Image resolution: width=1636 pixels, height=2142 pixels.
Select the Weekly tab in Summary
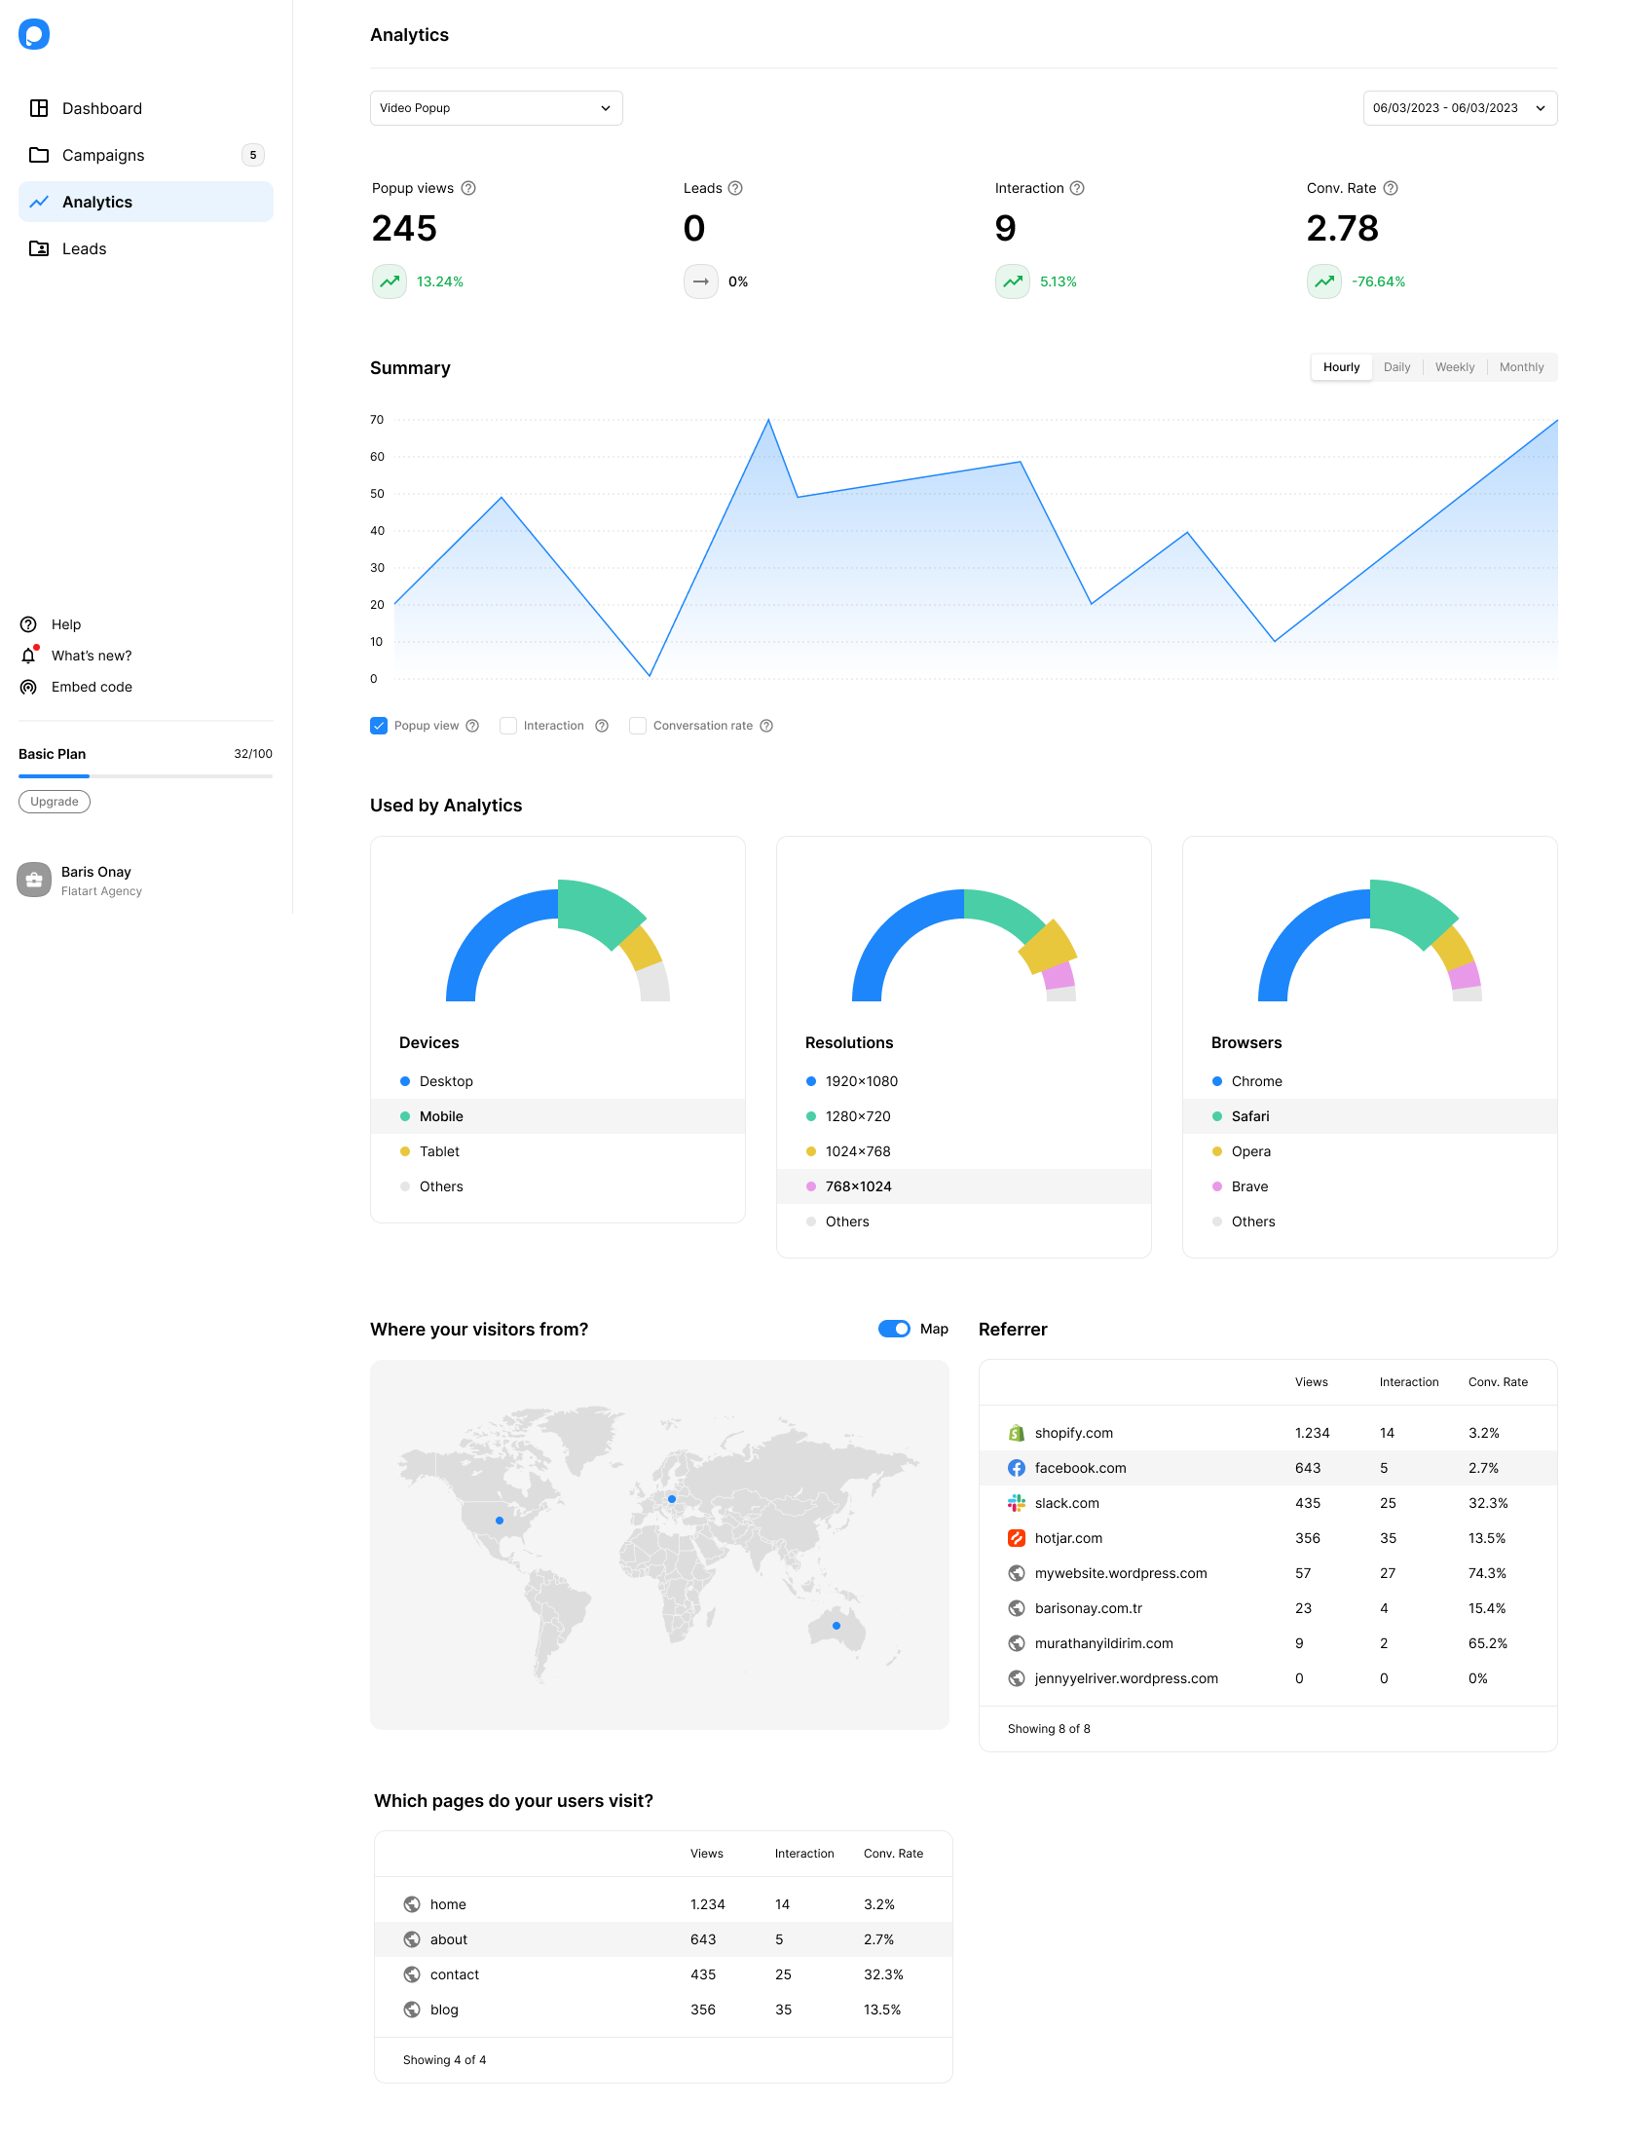pyautogui.click(x=1455, y=367)
